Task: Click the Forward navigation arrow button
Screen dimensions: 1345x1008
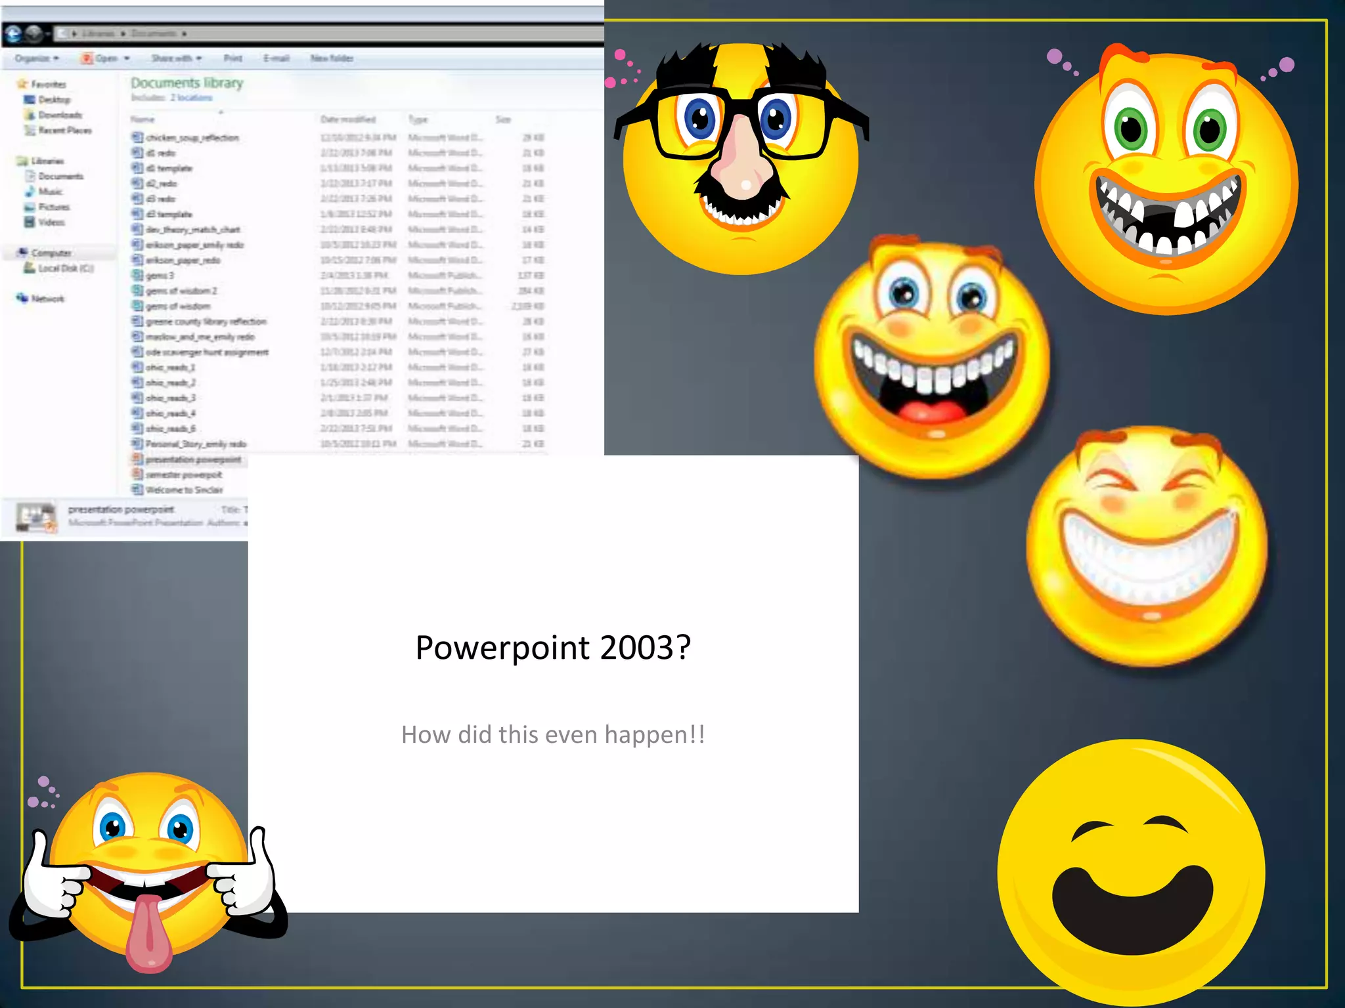Action: (x=34, y=33)
